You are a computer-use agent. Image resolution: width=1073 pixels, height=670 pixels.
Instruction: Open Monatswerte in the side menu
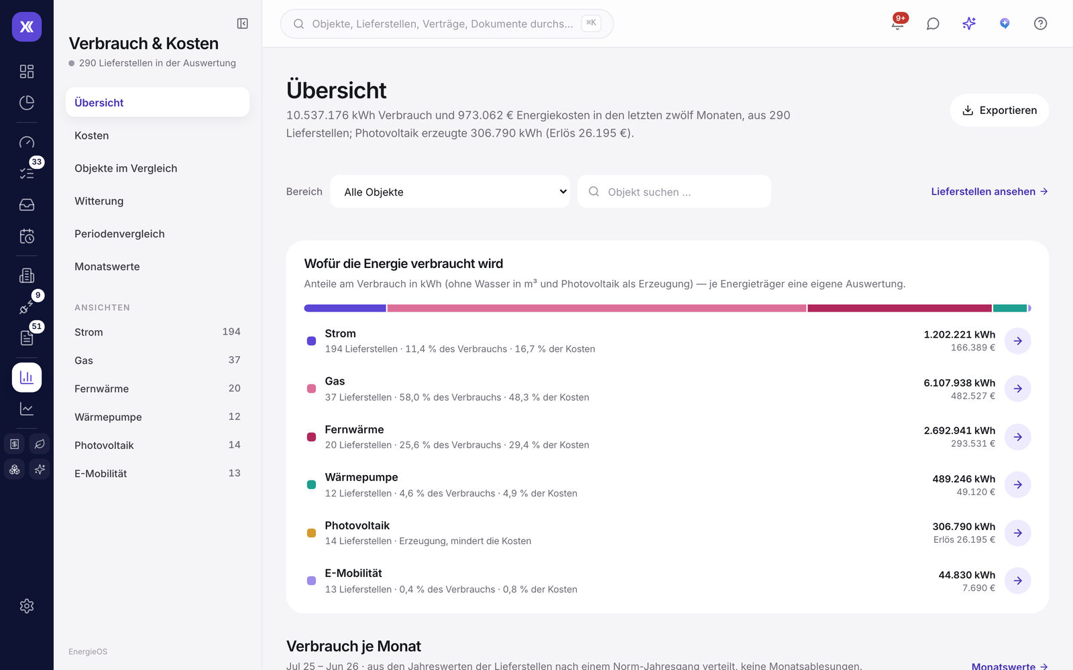point(158,267)
